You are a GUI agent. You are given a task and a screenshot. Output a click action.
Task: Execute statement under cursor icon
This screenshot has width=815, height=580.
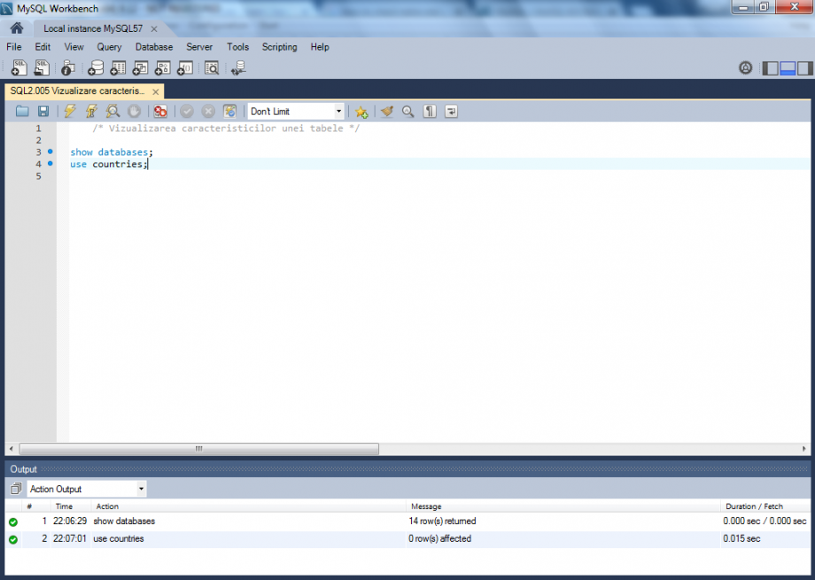click(x=91, y=112)
